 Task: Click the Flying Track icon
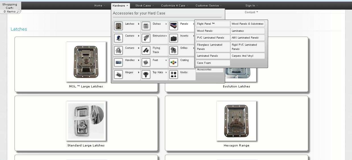click(x=146, y=50)
